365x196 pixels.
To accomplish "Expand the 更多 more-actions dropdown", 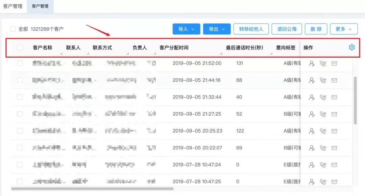I will [344, 29].
